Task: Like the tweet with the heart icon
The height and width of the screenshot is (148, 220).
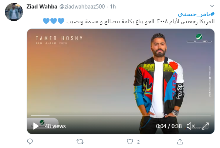Action: [x=130, y=142]
